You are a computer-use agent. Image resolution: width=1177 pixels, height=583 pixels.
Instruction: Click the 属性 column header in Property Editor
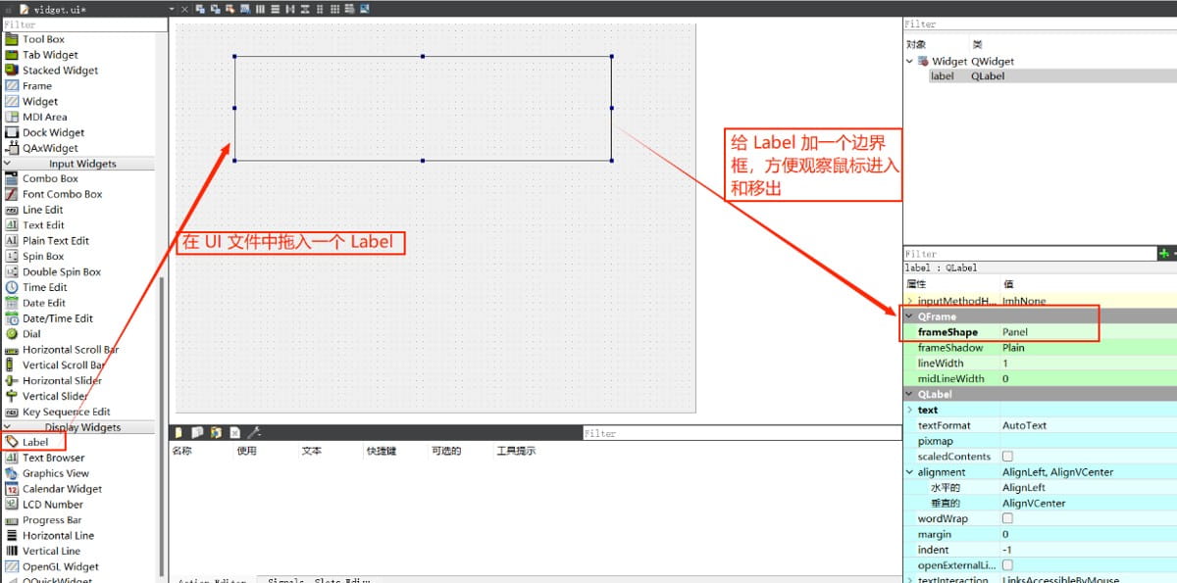915,284
